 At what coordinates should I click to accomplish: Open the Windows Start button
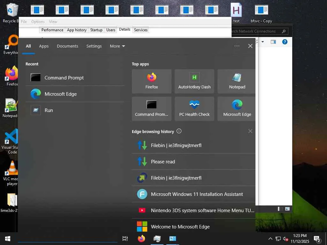(8, 239)
